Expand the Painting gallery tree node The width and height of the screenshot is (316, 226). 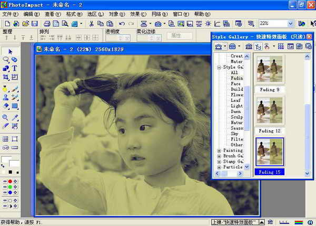point(219,150)
